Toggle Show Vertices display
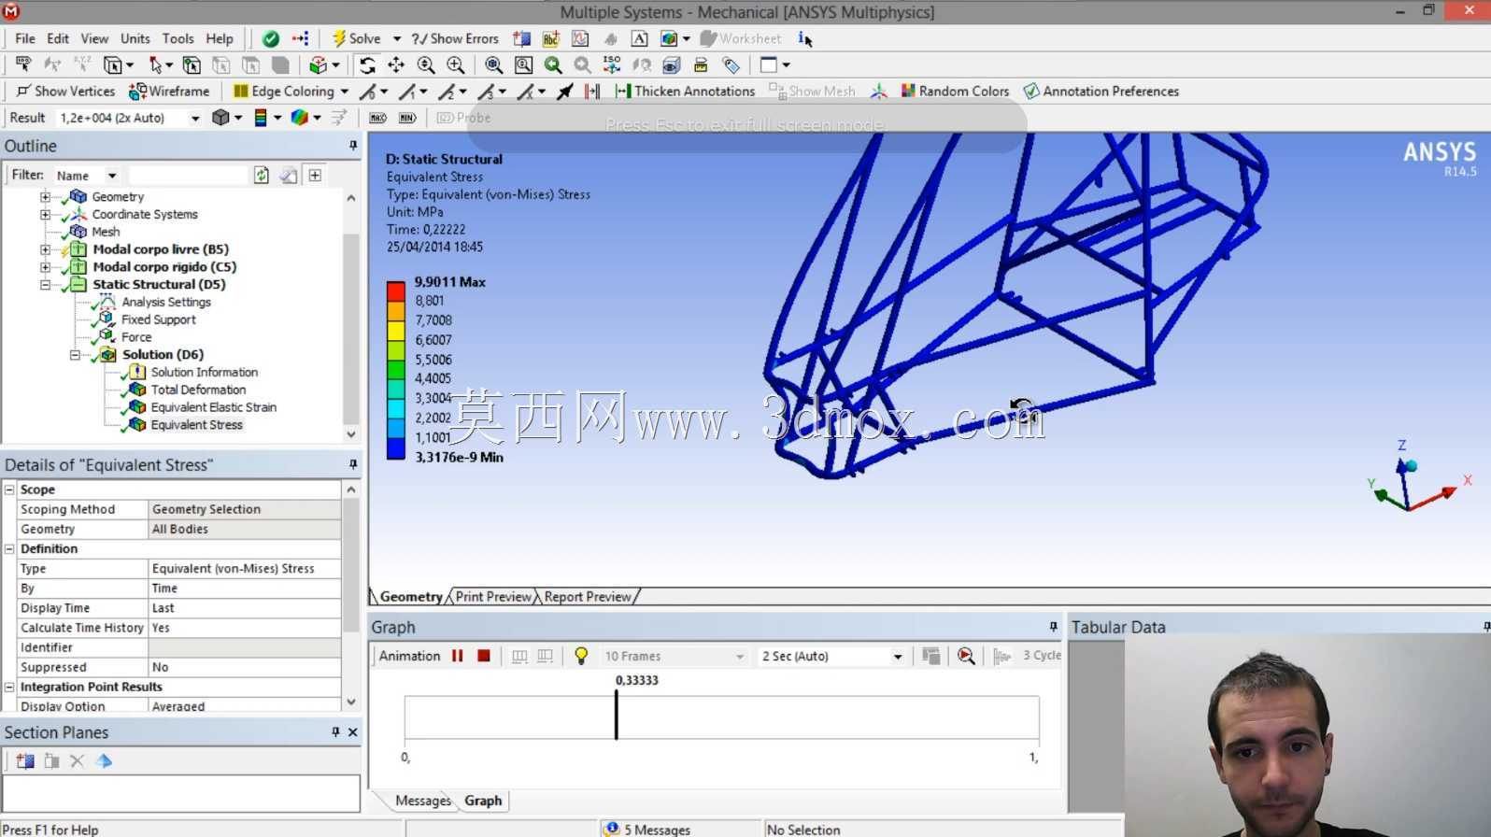Viewport: 1491px width, 837px height. pos(65,91)
